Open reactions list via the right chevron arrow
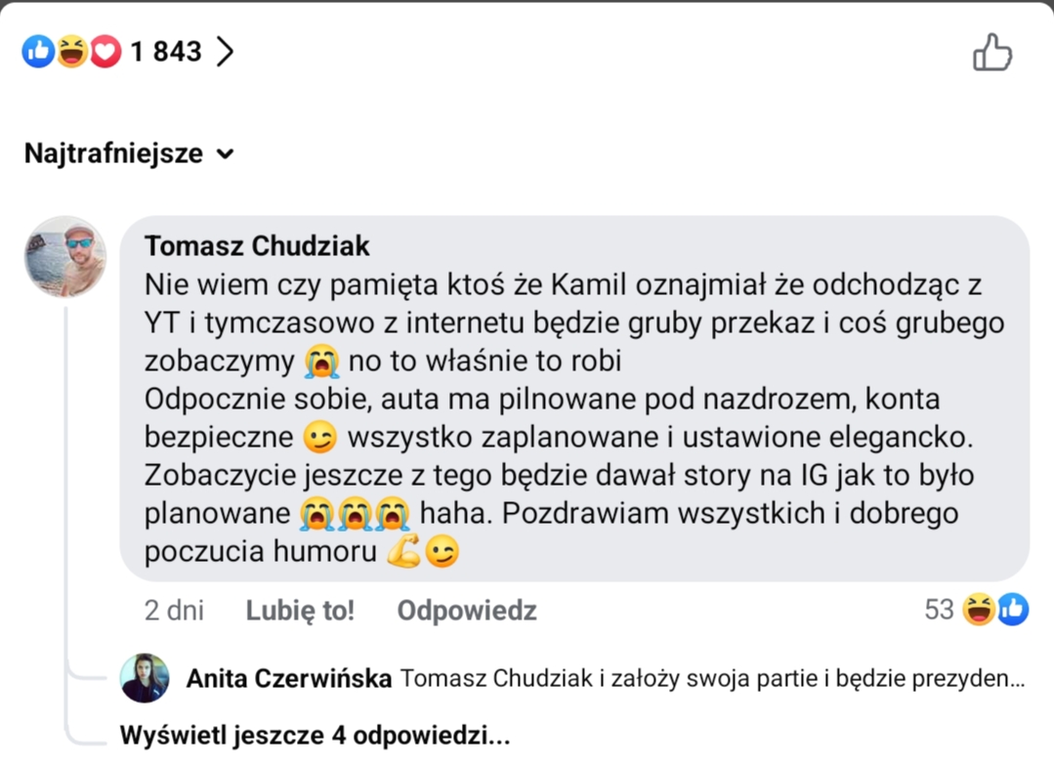This screenshot has height=768, width=1054. [x=226, y=51]
